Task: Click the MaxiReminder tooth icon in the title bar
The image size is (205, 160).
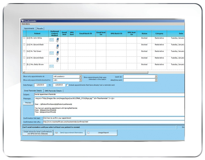Action: (23, 21)
